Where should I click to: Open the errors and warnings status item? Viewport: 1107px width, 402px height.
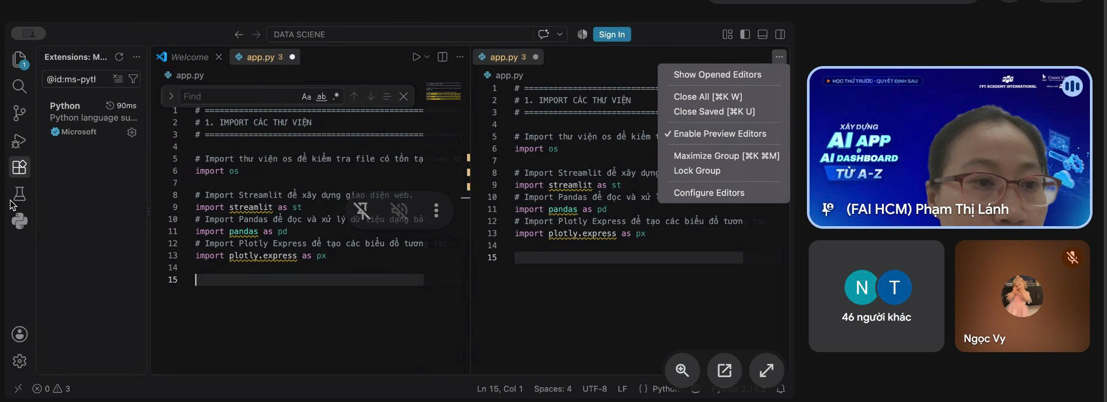click(52, 389)
